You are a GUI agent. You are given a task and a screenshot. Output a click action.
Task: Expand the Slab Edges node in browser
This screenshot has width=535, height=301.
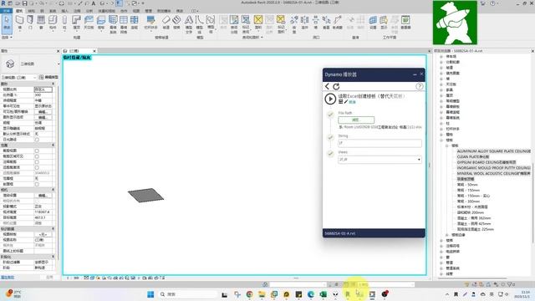tap(446, 235)
